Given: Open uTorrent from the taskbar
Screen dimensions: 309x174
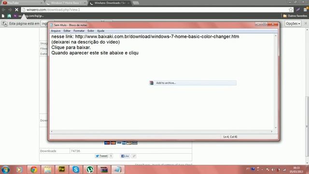Looking at the screenshot, I should (x=90, y=170).
